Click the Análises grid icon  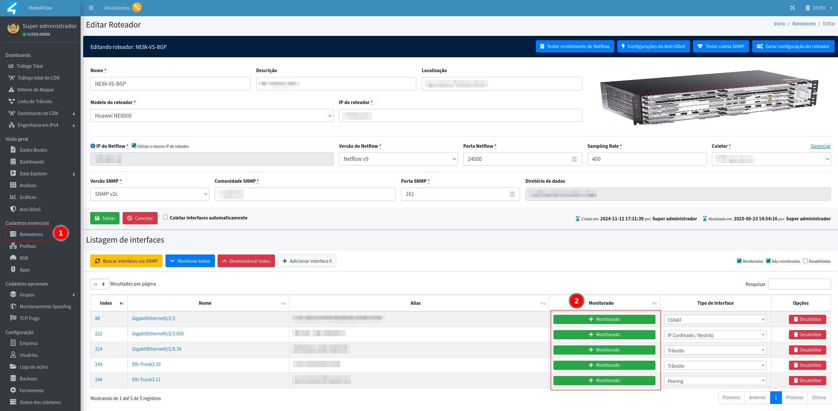13,185
